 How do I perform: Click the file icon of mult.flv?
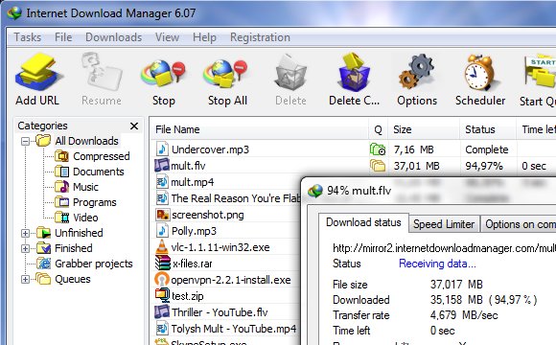[162, 165]
